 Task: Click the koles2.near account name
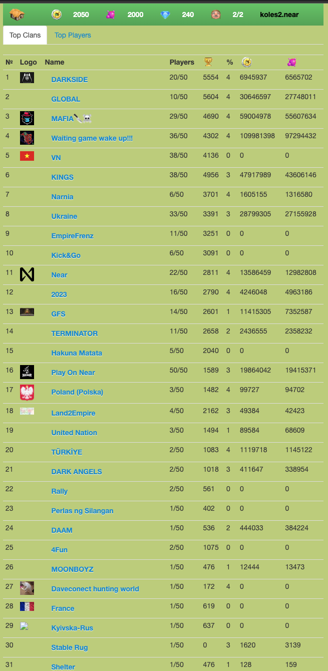(279, 15)
